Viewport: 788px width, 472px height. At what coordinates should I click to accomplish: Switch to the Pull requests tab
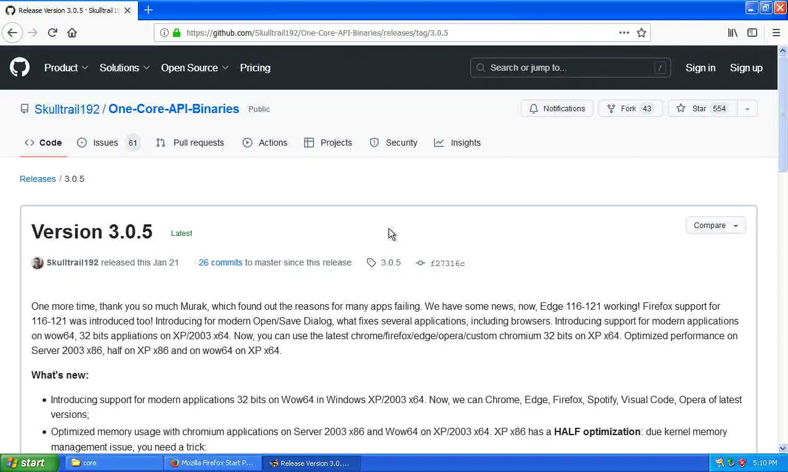pyautogui.click(x=190, y=143)
